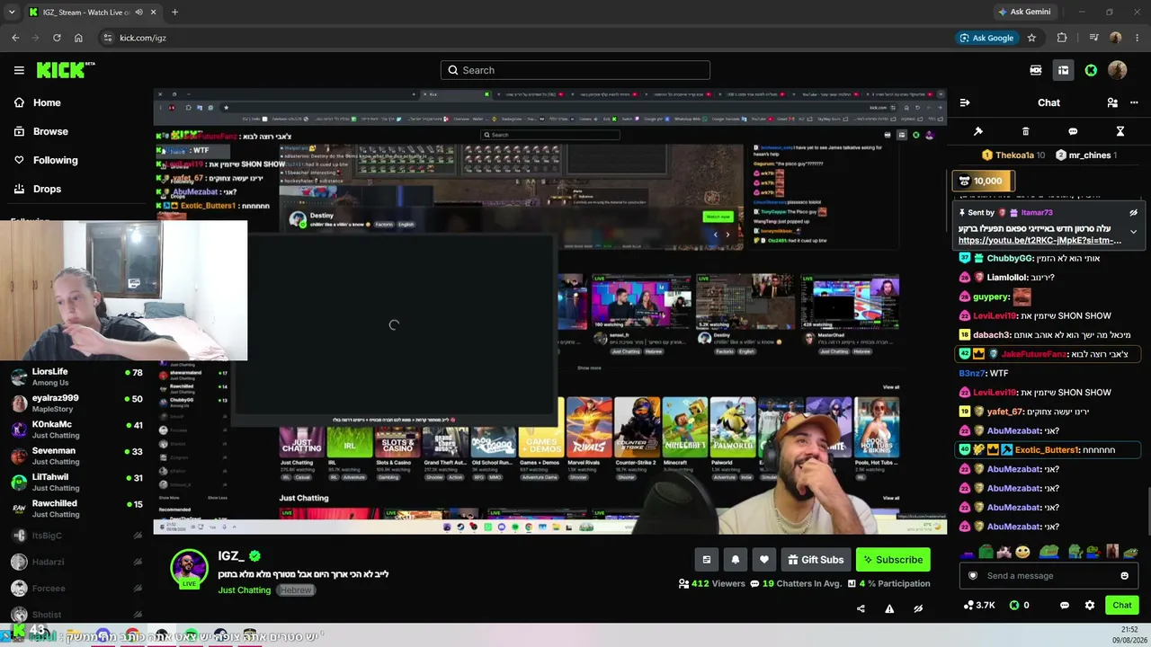Open the chat bubble mode icon
The image size is (1151, 647).
(1073, 131)
